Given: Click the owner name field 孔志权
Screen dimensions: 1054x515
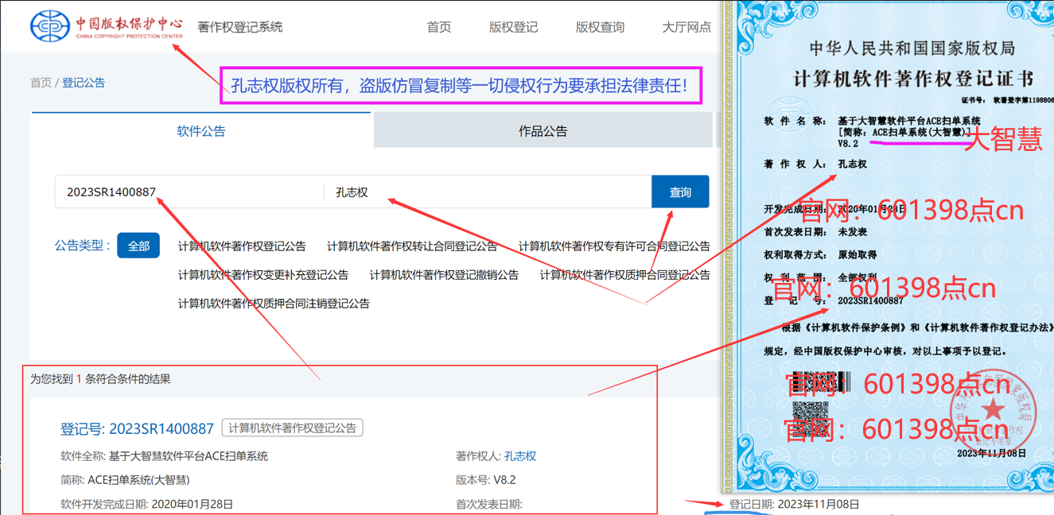Looking at the screenshot, I should click(488, 192).
